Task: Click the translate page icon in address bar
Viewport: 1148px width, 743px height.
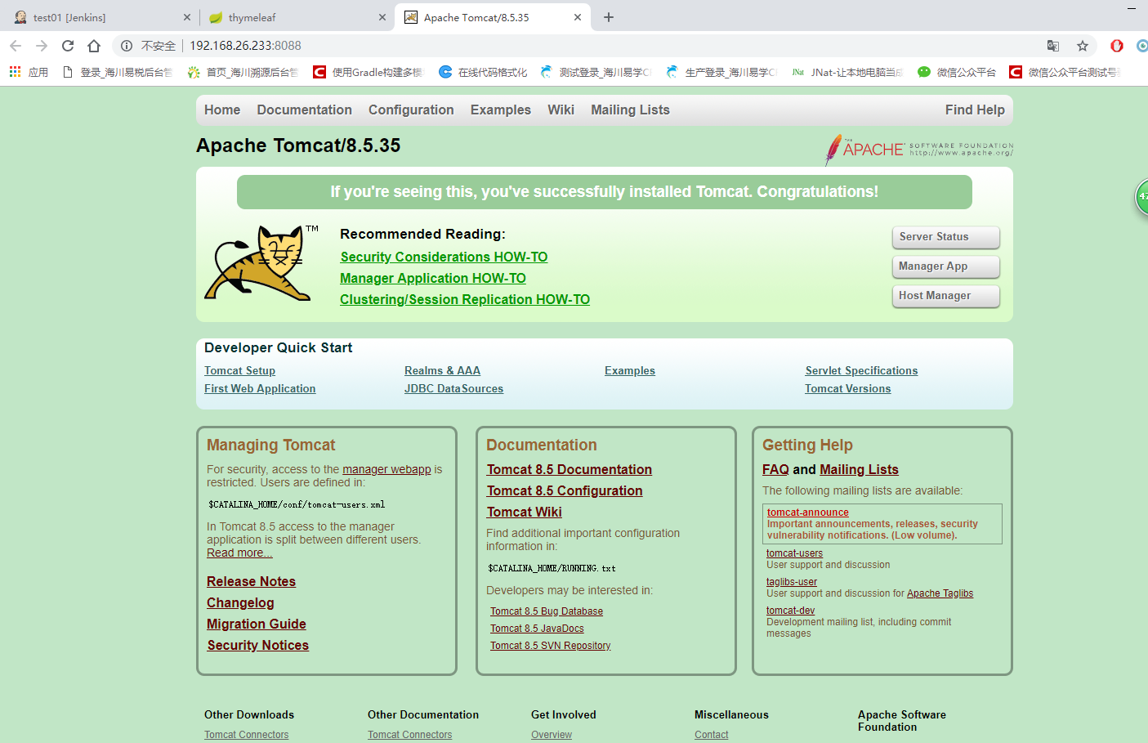Action: [1053, 46]
